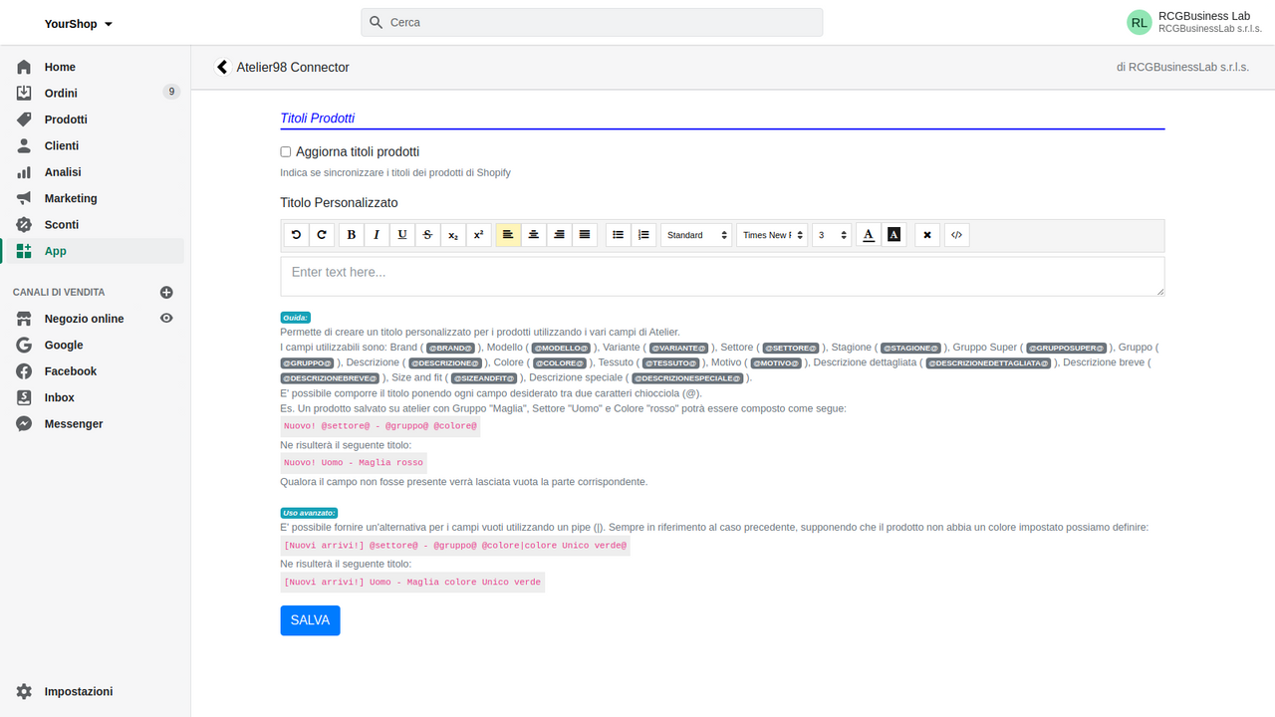Go back using the arrow beside Atelier98 Connector

click(x=222, y=68)
